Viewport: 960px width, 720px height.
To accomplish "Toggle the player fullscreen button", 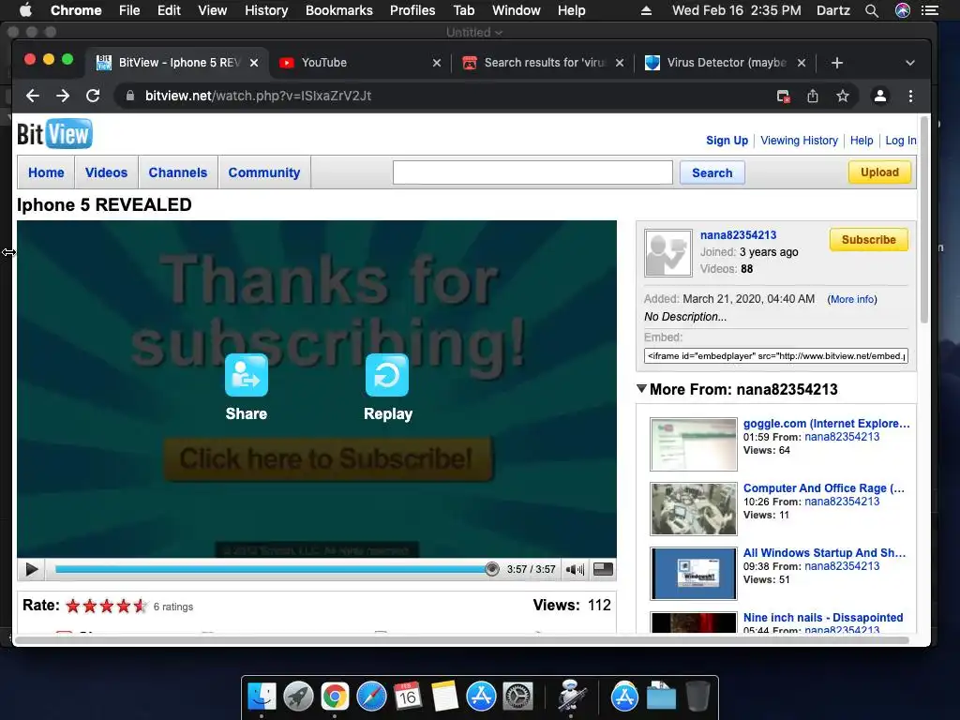I will (x=603, y=569).
